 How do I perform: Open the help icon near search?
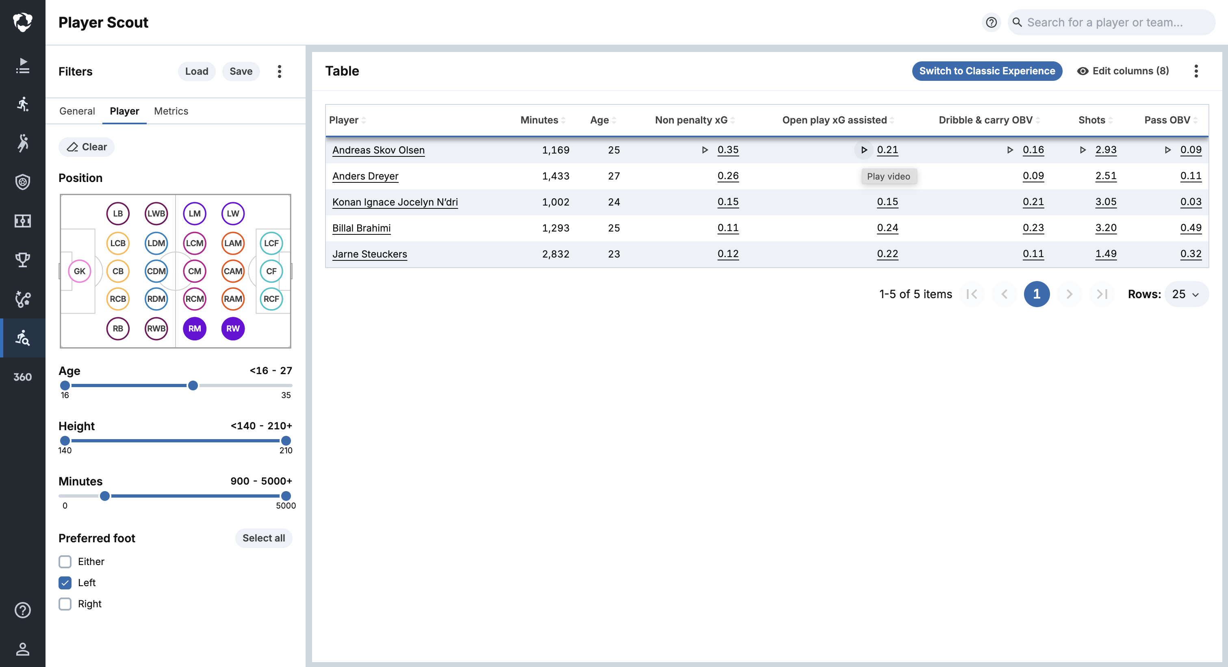tap(991, 22)
